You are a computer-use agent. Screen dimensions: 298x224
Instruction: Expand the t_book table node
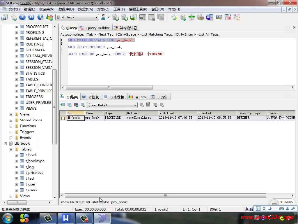click(16, 155)
